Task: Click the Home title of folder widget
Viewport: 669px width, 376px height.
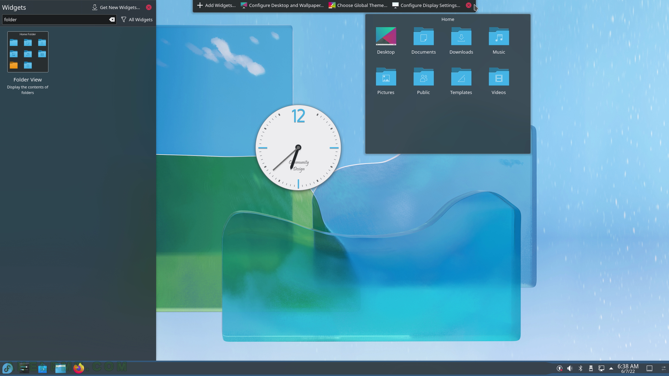Action: click(x=448, y=19)
